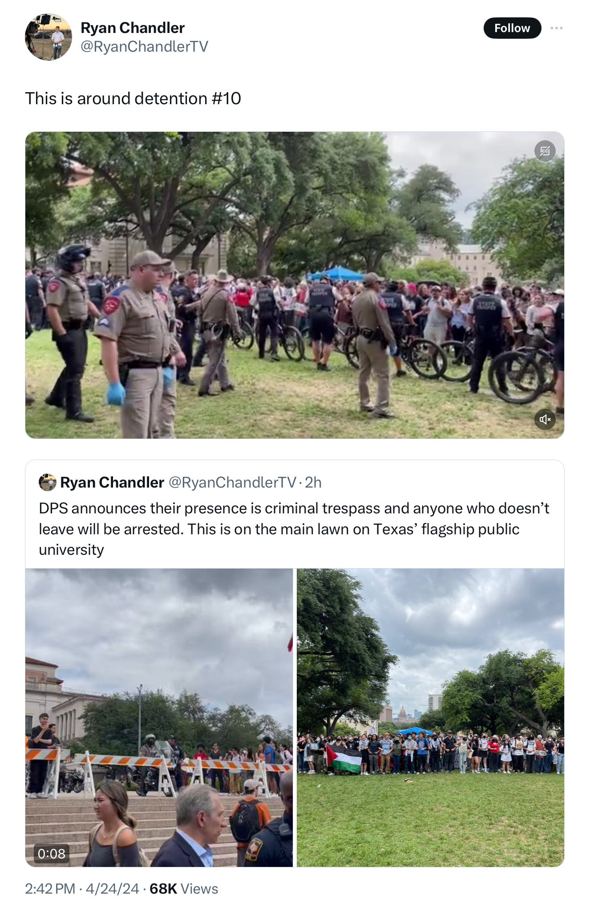
Task: Open the quoted tweet's small avatar
Action: click(48, 482)
